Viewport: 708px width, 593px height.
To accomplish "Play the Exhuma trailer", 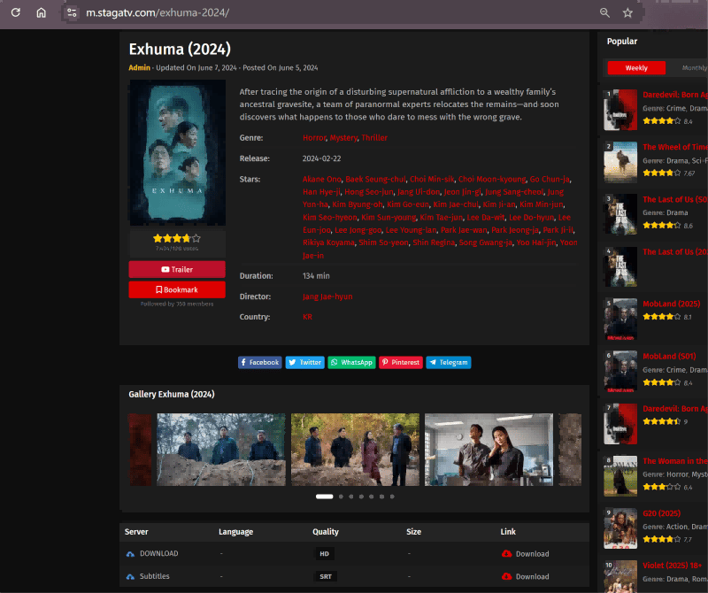I will pos(177,269).
